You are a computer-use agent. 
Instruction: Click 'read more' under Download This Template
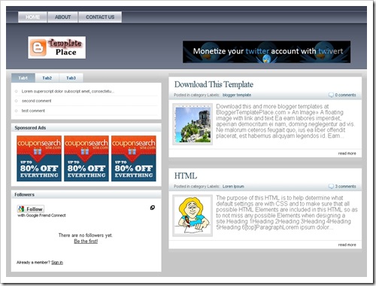point(347,154)
